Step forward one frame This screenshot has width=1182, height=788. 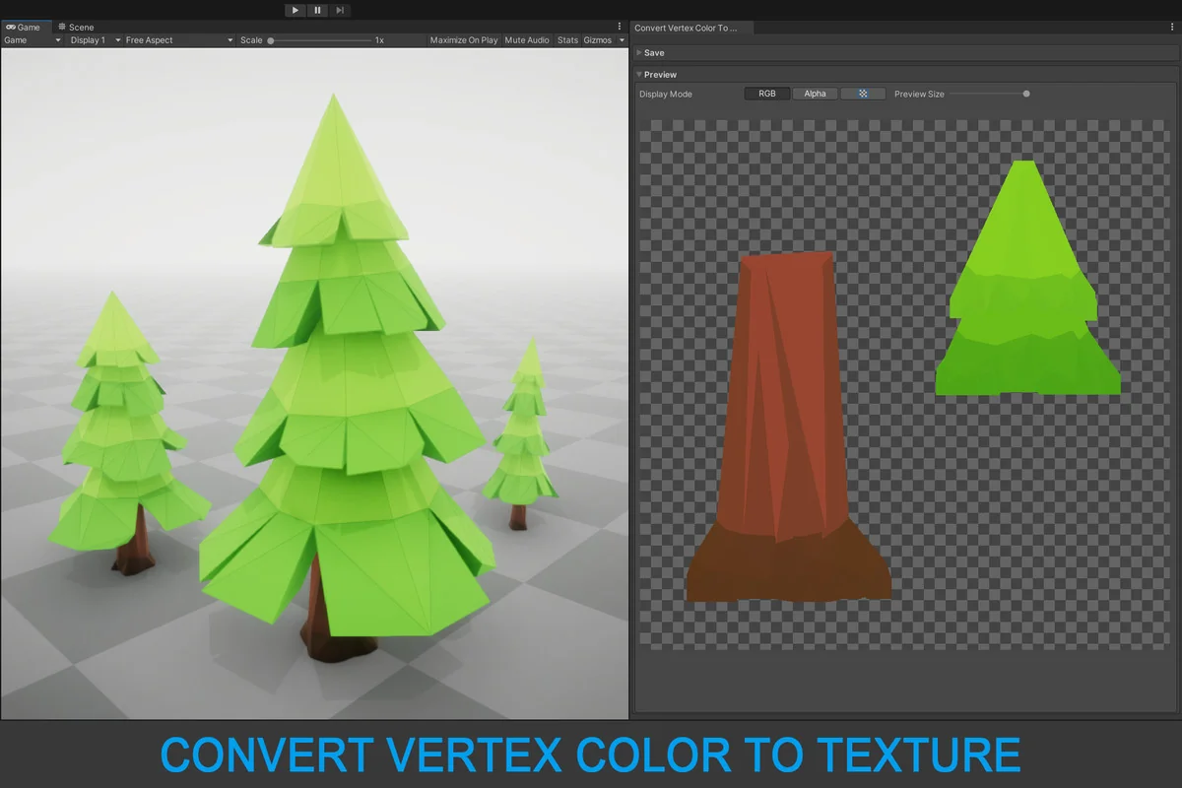pyautogui.click(x=340, y=10)
